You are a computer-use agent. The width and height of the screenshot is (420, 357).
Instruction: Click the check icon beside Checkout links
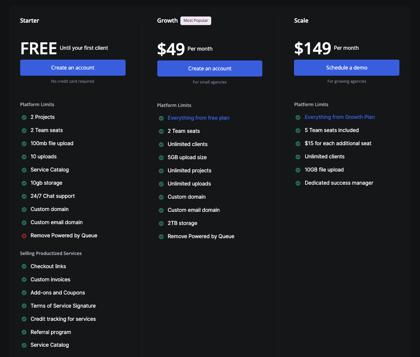point(24,267)
